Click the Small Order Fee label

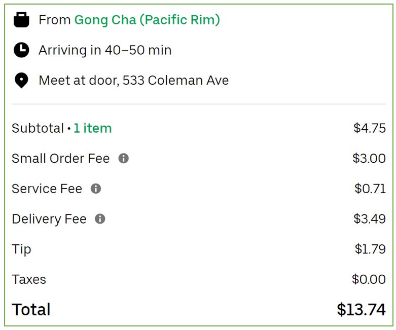pyautogui.click(x=61, y=159)
